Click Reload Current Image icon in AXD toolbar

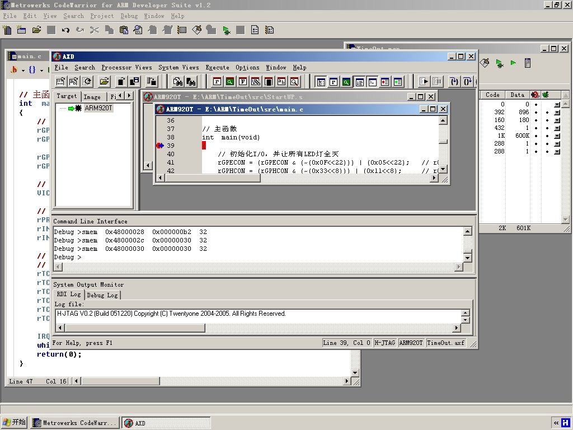pyautogui.click(x=87, y=81)
